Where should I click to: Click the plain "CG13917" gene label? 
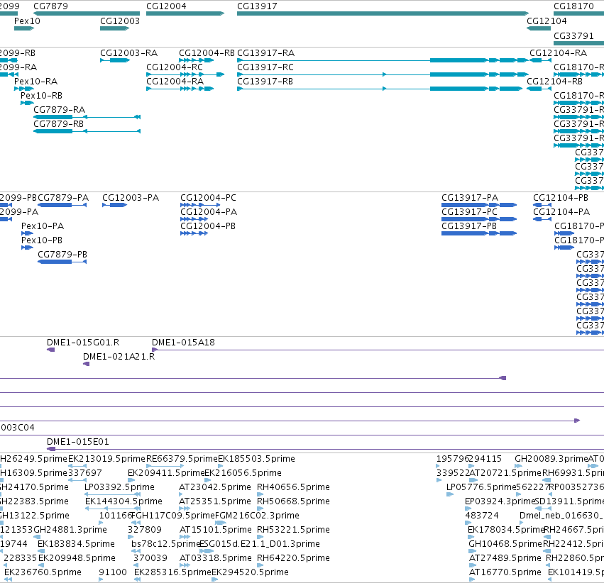tap(257, 6)
